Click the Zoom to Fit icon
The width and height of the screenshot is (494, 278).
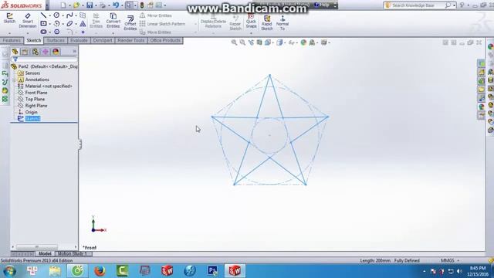pyautogui.click(x=234, y=42)
